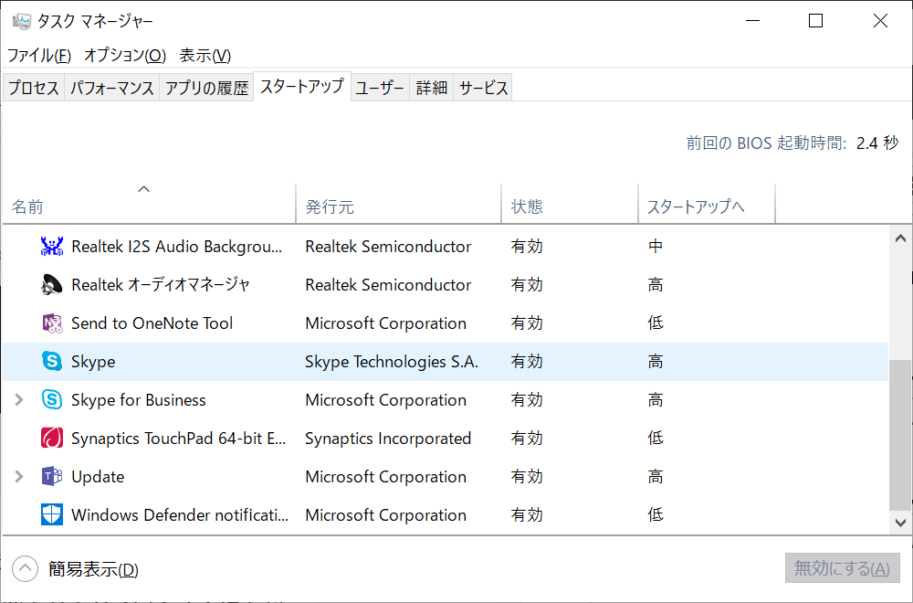
Task: Switch to the サービス tab
Action: (484, 89)
